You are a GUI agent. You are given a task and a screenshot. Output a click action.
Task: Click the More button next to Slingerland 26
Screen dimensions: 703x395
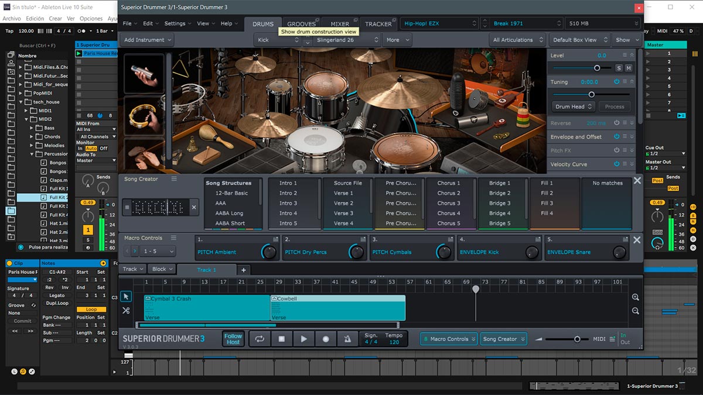coord(397,40)
